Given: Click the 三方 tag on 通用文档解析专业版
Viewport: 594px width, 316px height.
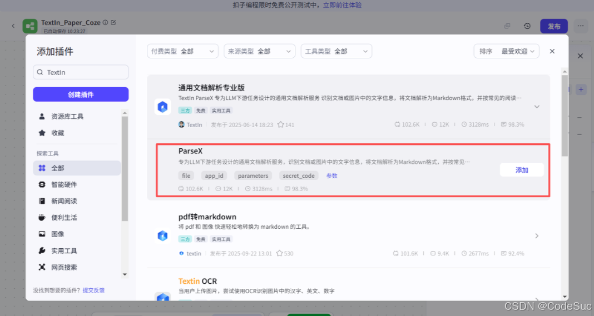Looking at the screenshot, I should 185,111.
